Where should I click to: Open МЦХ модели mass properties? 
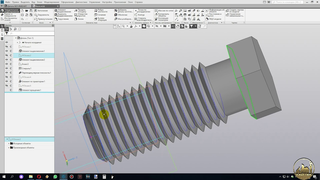[213, 19]
